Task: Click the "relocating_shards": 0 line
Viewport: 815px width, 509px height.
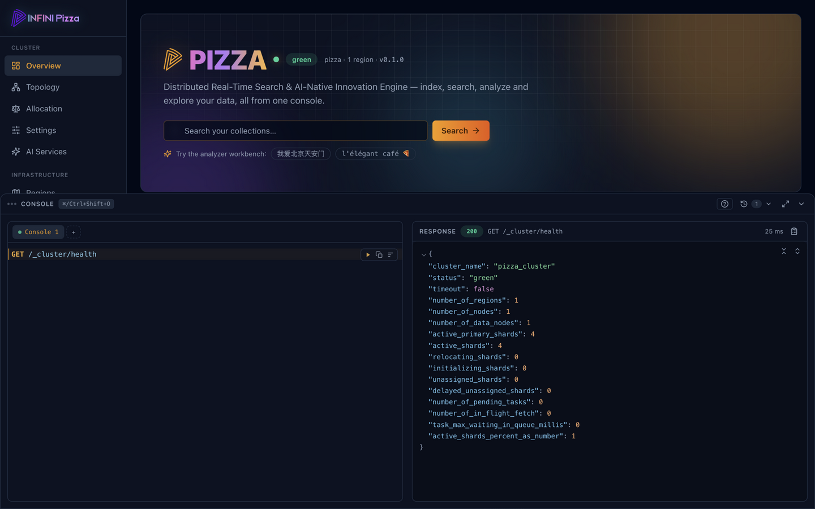Action: (x=473, y=357)
